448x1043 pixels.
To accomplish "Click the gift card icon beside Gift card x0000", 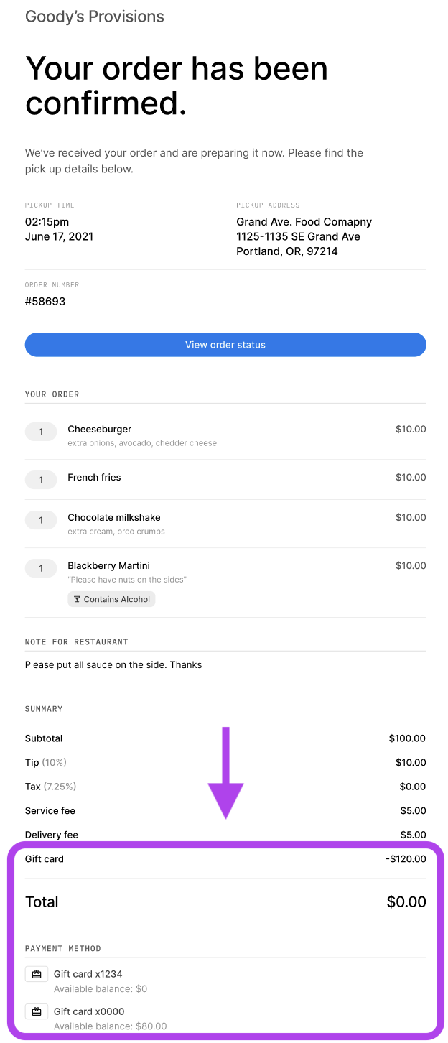I will pyautogui.click(x=36, y=1011).
